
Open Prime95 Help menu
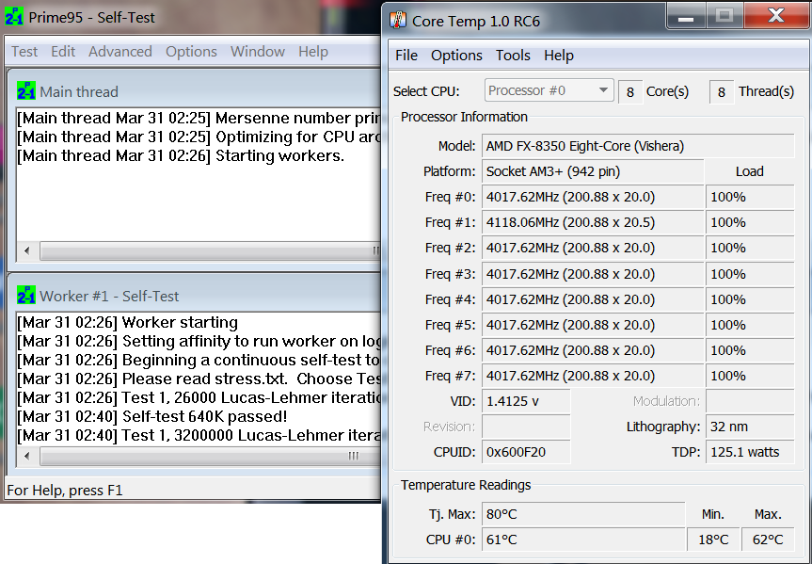tap(313, 52)
